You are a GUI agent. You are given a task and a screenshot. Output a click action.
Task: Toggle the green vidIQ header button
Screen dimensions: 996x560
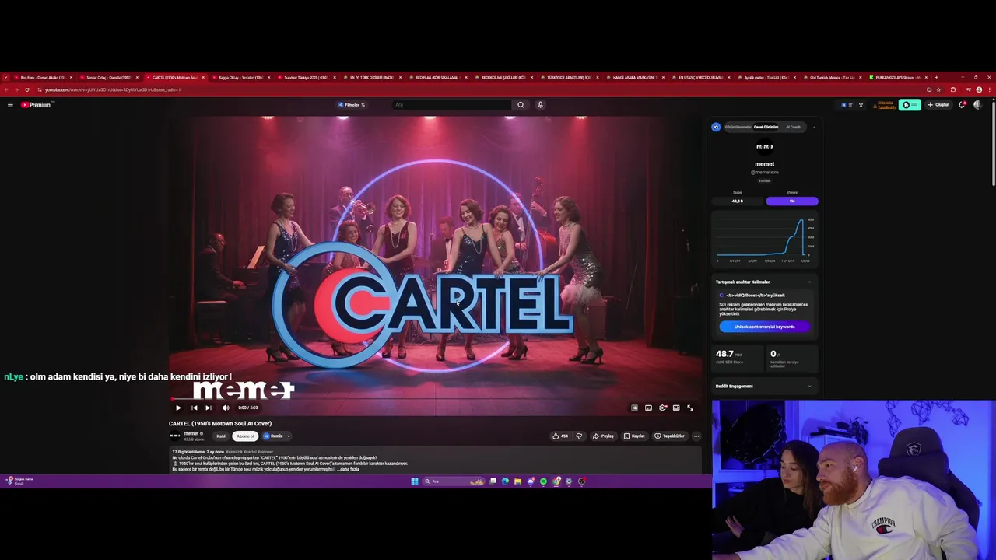point(910,104)
